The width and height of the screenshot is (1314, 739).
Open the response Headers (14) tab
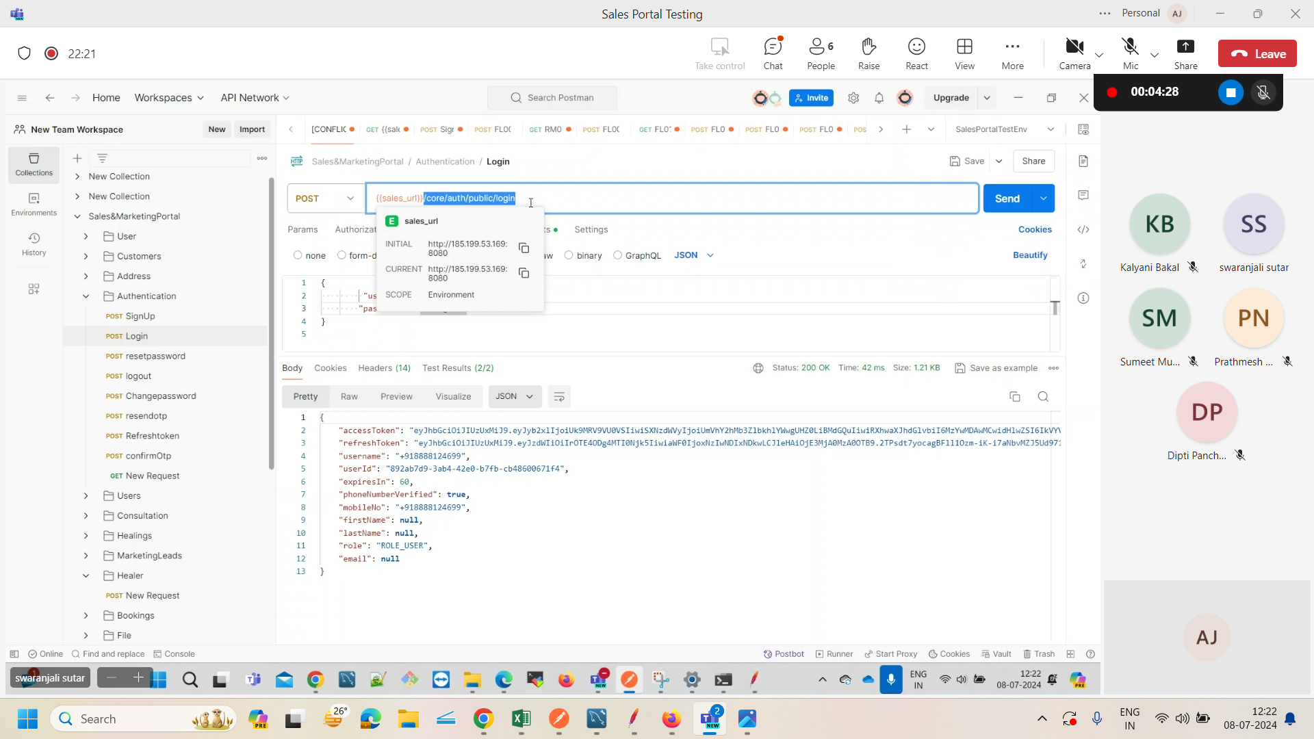pyautogui.click(x=384, y=368)
